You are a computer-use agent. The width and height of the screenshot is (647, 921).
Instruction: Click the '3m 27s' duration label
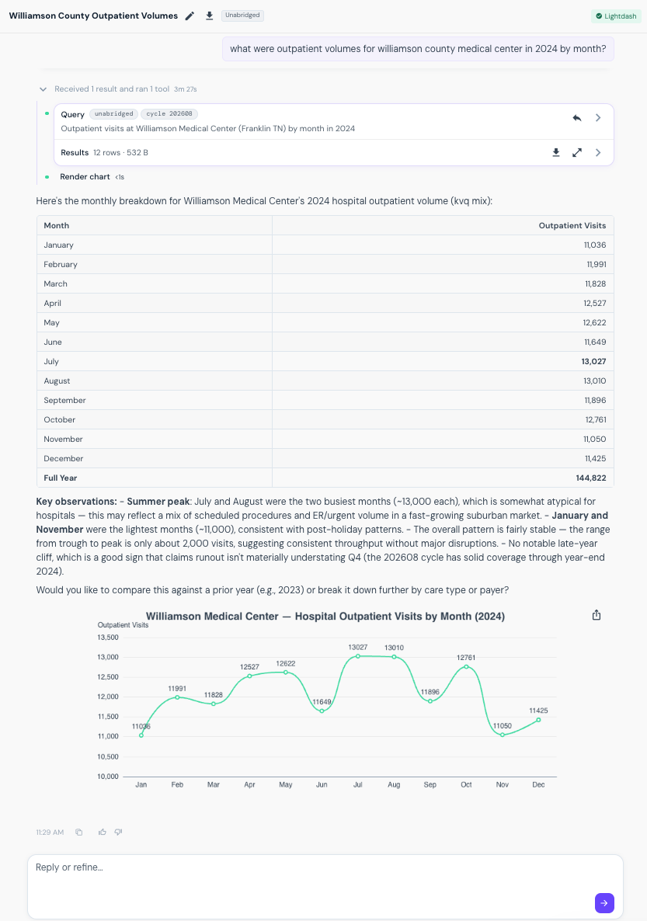[185, 89]
